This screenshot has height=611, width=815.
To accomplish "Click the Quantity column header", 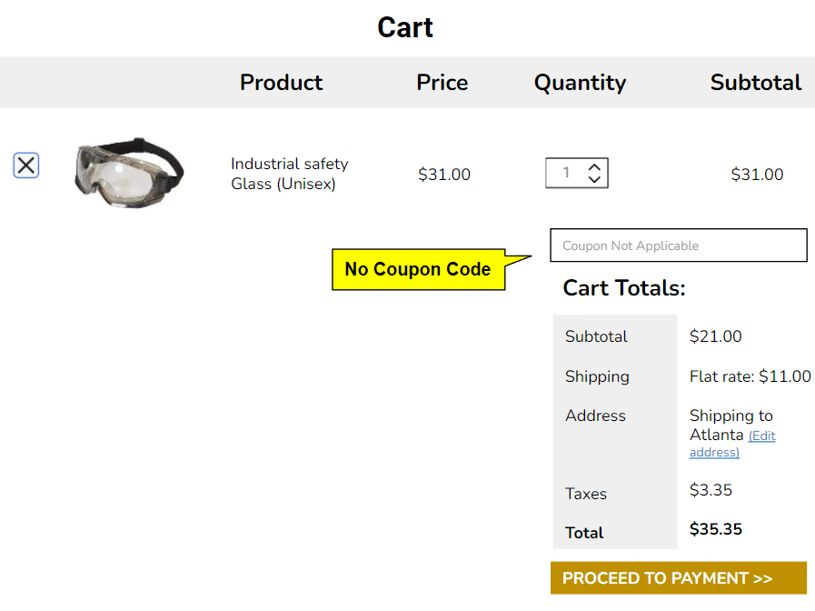I will click(580, 83).
